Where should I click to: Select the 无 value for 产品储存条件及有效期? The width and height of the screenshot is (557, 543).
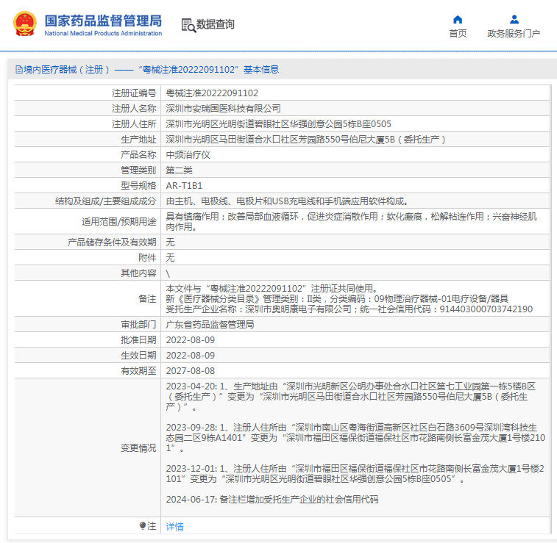click(x=170, y=242)
